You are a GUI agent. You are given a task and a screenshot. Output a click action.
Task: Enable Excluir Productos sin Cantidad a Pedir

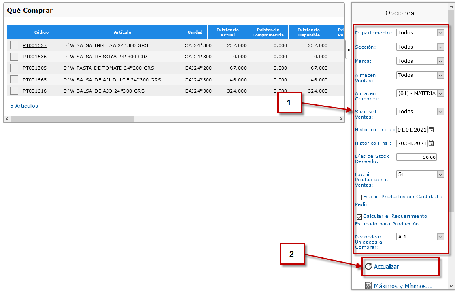(x=359, y=197)
